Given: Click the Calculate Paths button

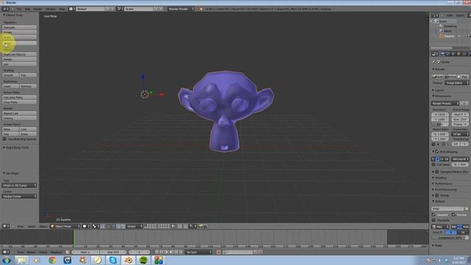Looking at the screenshot, I should pos(19,97).
